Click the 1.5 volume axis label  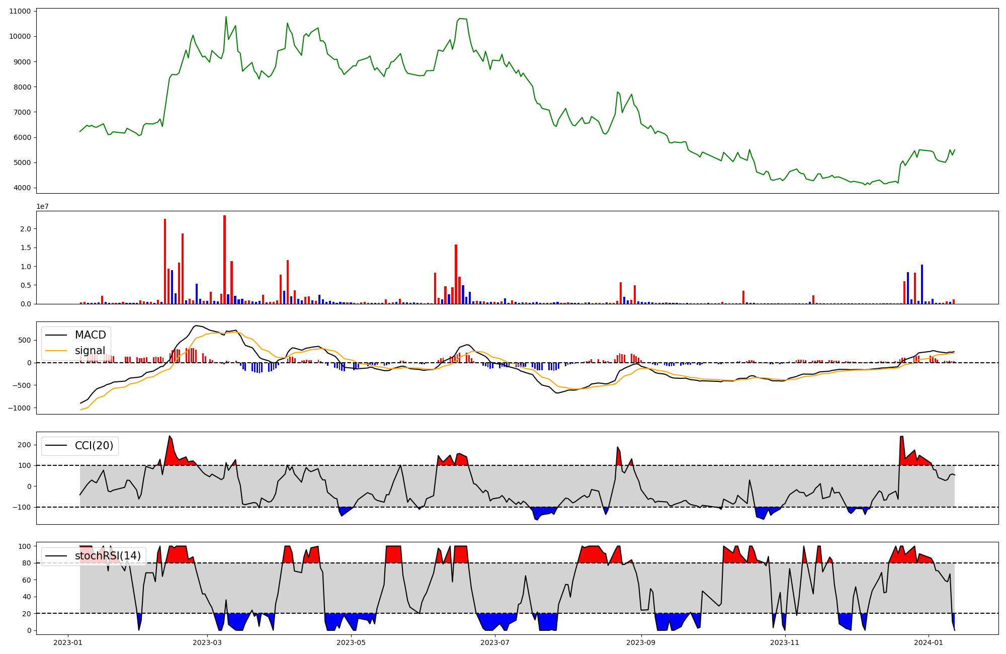(26, 248)
